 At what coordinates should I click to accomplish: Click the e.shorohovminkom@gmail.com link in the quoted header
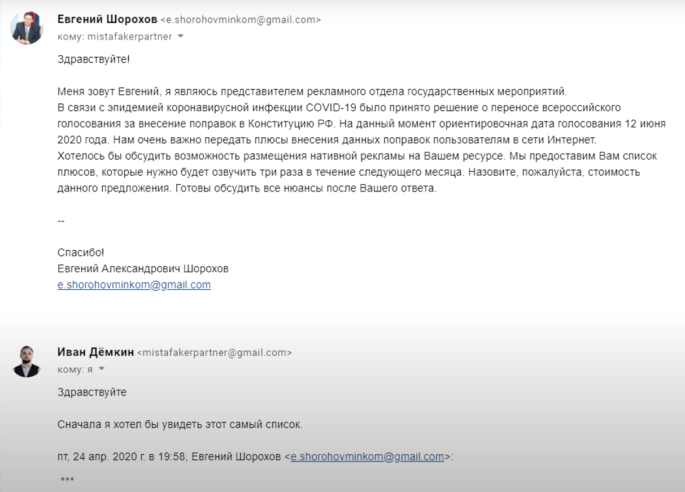coord(367,456)
